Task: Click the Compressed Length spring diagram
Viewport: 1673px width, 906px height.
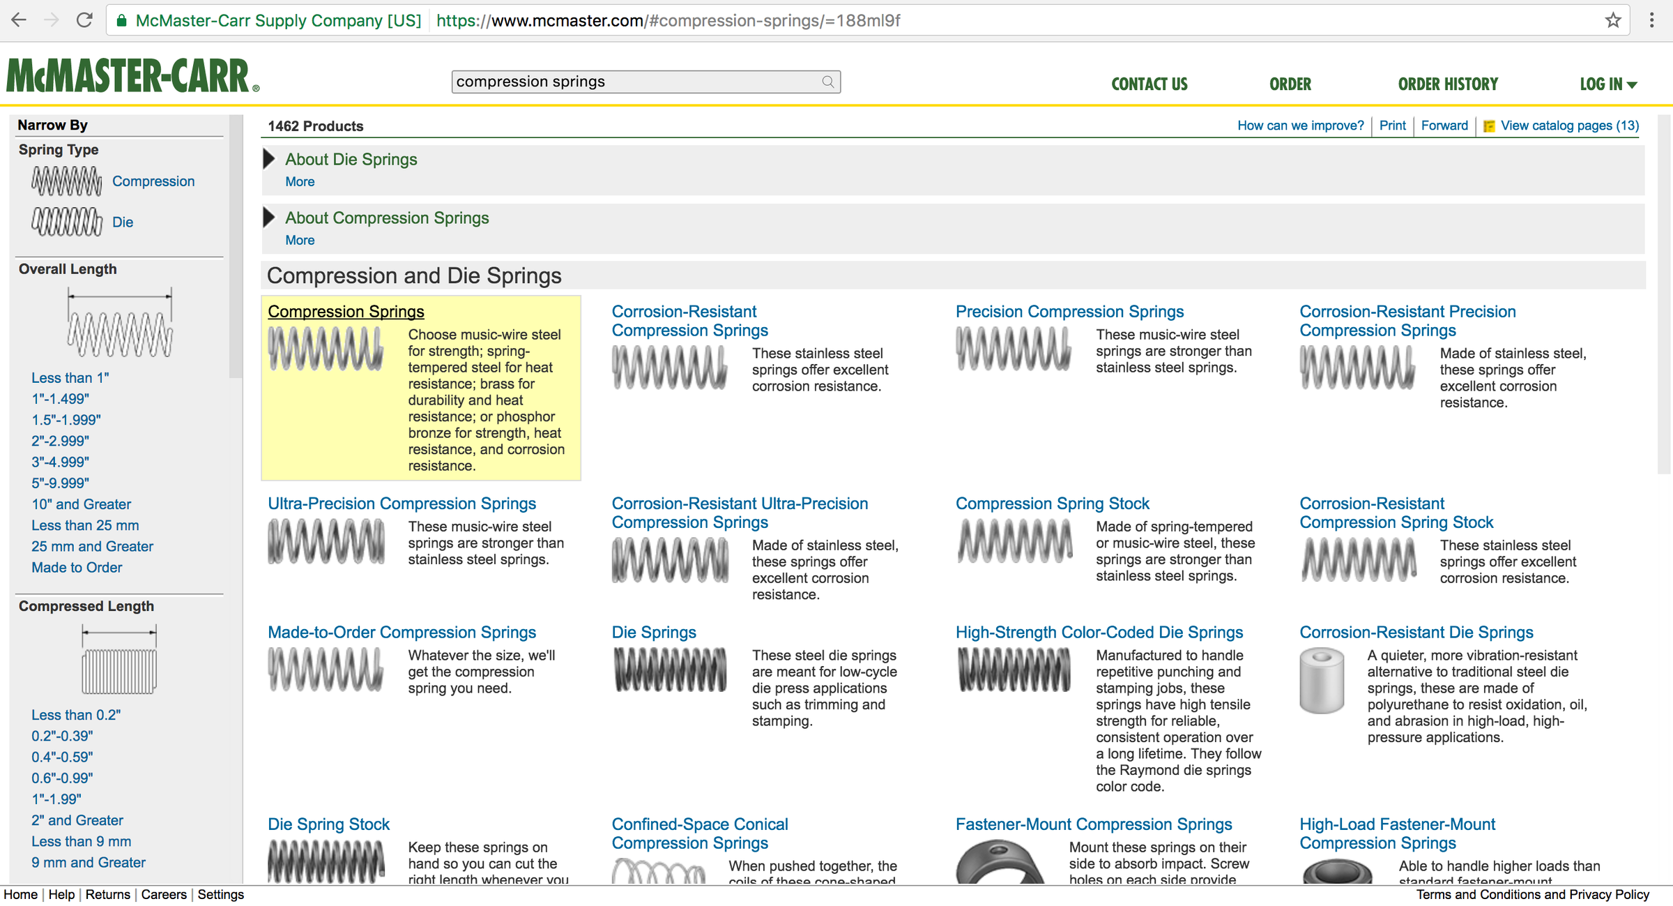Action: 119,659
